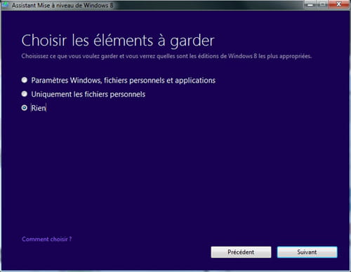This screenshot has height=272, width=351.
Task: Click the 'Rien' option label text
Action: (39, 108)
